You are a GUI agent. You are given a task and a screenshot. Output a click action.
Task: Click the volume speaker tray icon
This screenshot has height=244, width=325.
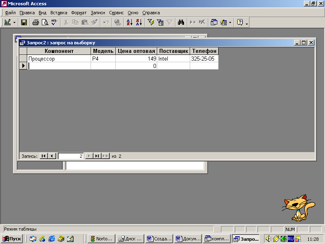pyautogui.click(x=268, y=239)
